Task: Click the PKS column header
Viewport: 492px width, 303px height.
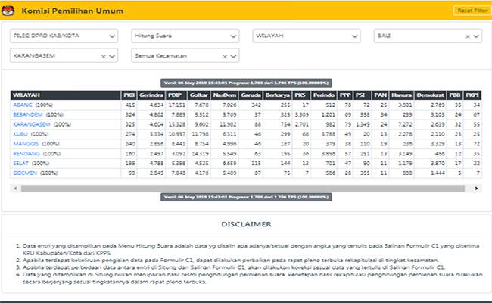Action: [301, 95]
